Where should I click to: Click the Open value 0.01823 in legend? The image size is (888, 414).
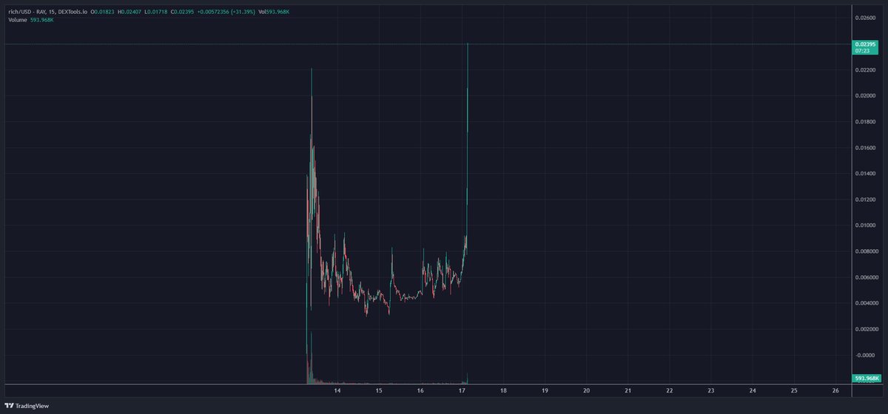(x=104, y=12)
